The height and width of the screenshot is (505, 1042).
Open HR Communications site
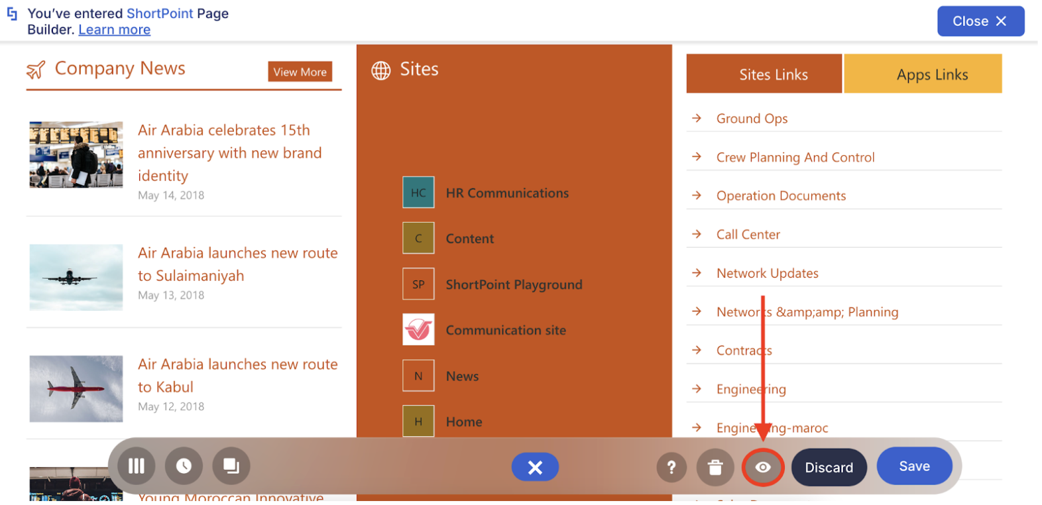tap(507, 193)
